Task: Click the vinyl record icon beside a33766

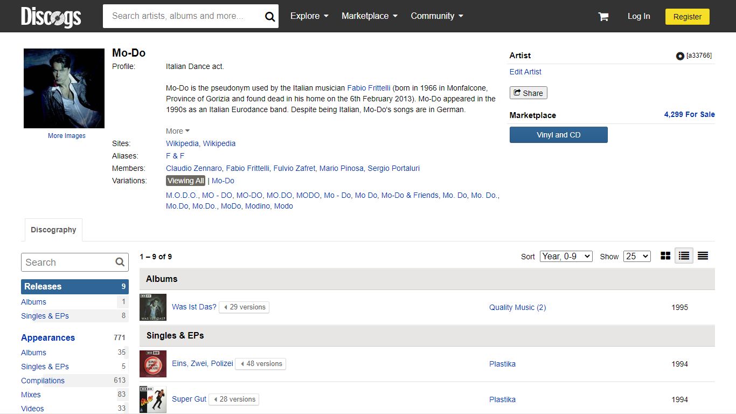Action: (680, 56)
